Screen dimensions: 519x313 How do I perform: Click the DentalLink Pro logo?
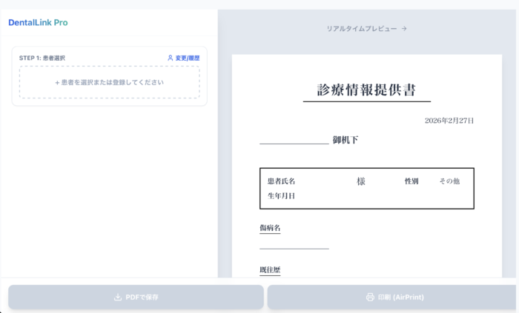[x=38, y=23]
